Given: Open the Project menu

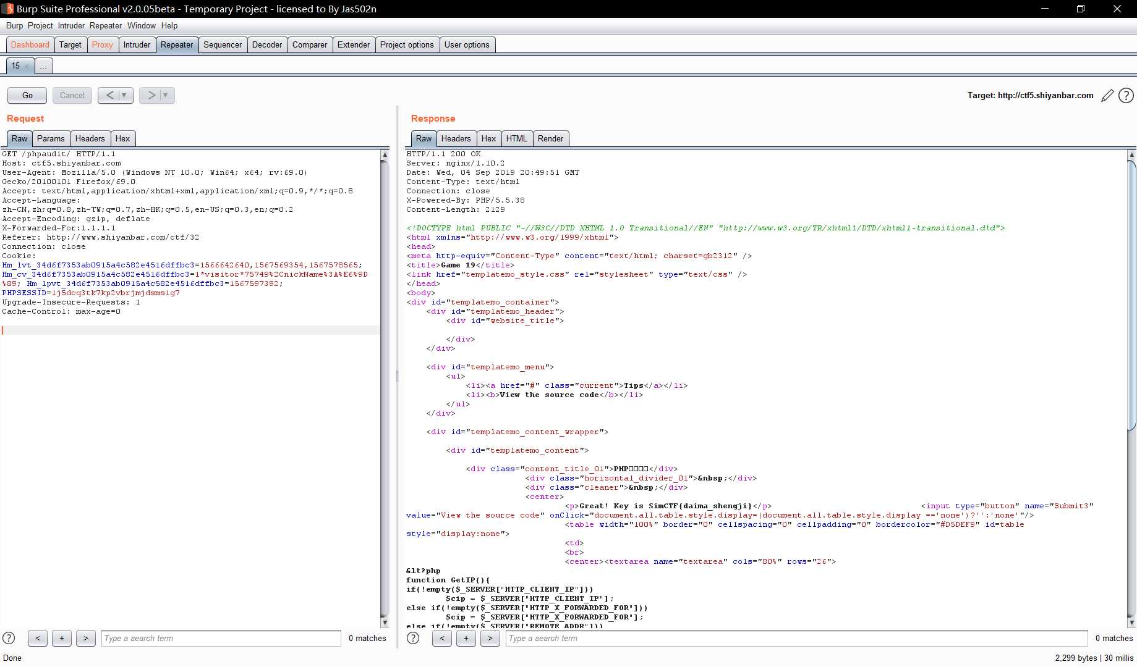Looking at the screenshot, I should pyautogui.click(x=40, y=25).
